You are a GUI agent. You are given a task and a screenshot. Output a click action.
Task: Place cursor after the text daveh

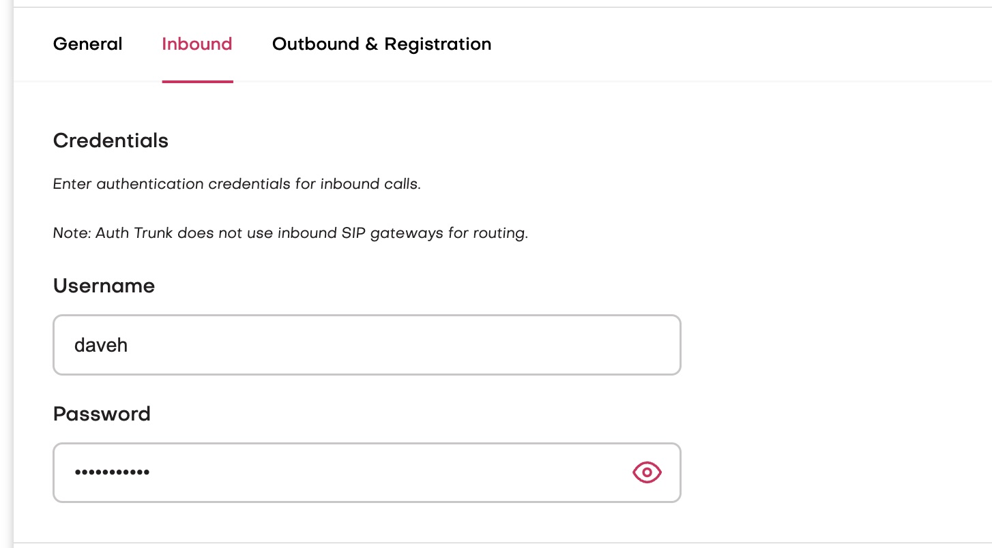click(130, 345)
